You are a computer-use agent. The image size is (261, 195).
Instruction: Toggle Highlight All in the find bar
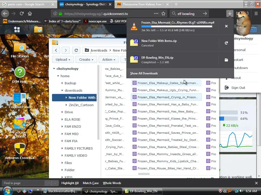(x=70, y=183)
